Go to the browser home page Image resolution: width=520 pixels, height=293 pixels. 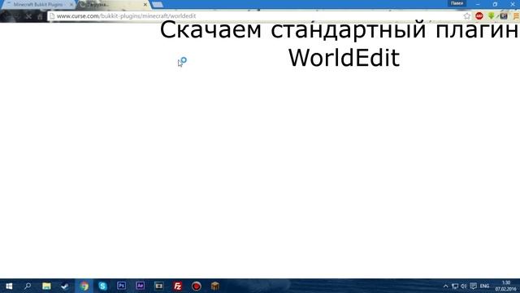[40, 16]
